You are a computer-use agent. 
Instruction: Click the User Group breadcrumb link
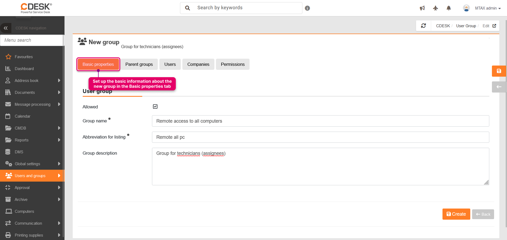(x=466, y=26)
